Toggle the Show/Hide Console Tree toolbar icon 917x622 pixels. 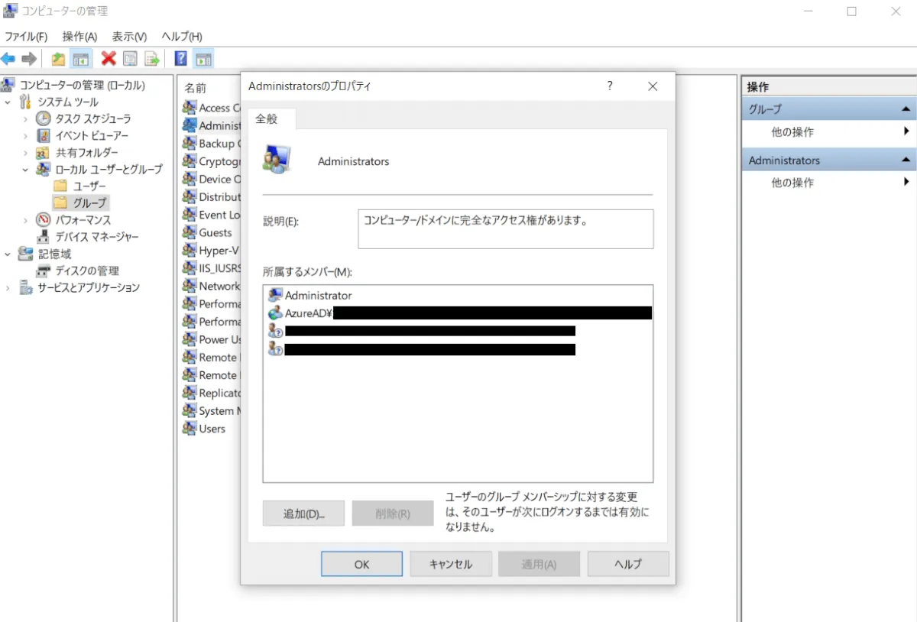pyautogui.click(x=80, y=59)
